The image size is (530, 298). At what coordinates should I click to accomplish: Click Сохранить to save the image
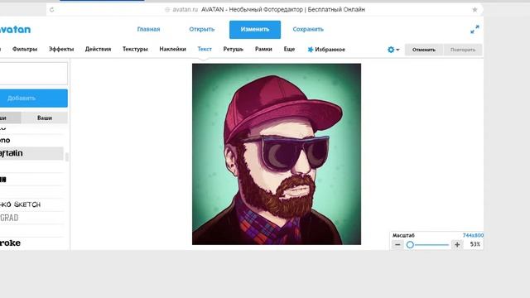(308, 30)
